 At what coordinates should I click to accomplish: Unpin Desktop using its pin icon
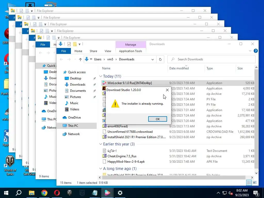click(x=94, y=78)
